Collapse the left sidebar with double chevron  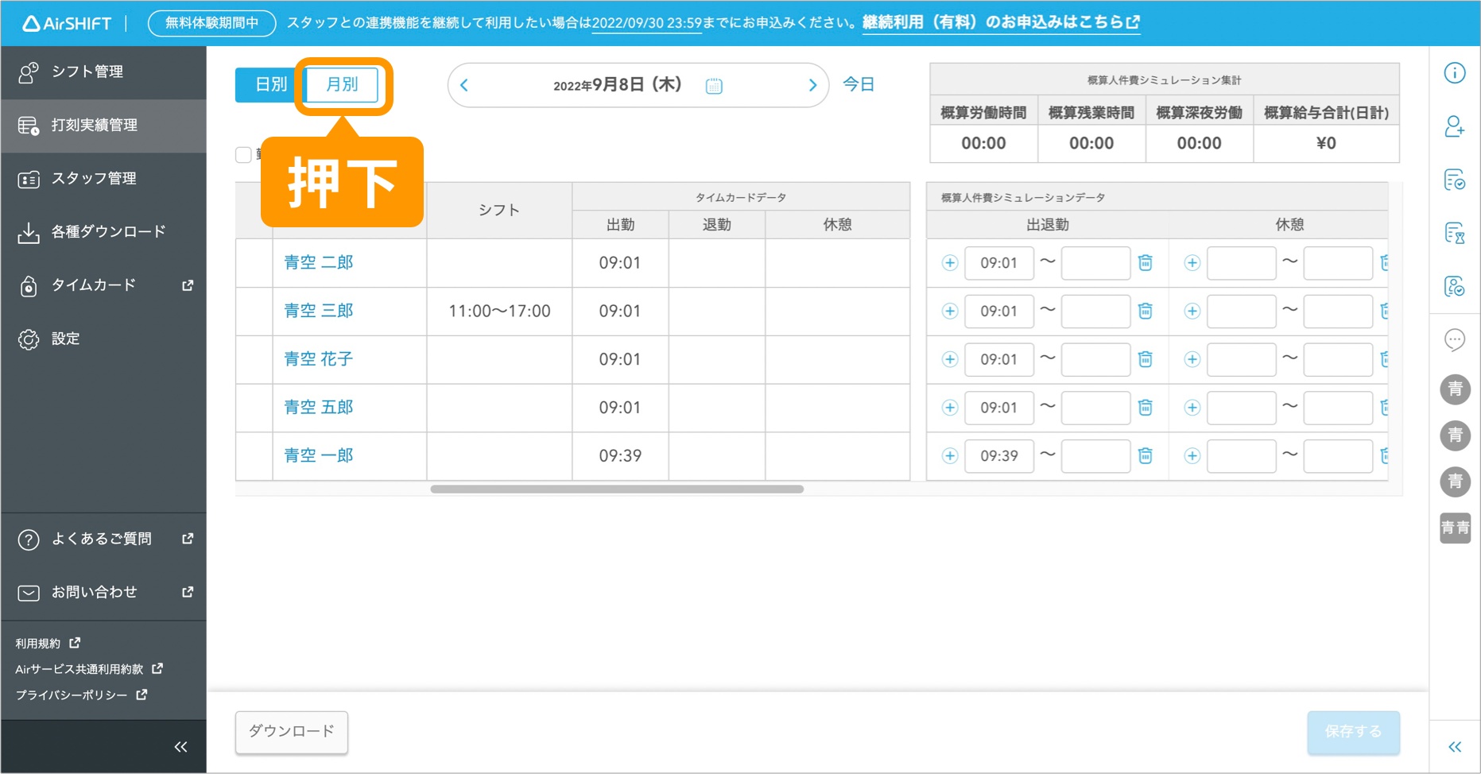click(x=180, y=747)
